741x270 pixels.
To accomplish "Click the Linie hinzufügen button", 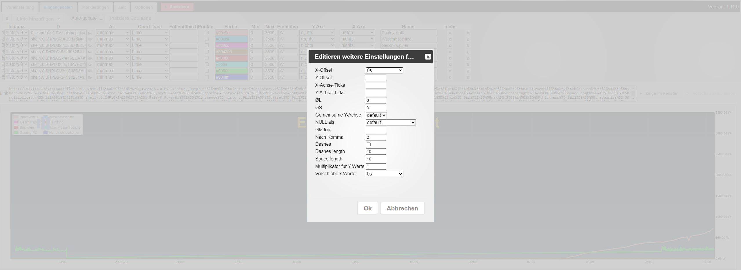I will tap(39, 19).
